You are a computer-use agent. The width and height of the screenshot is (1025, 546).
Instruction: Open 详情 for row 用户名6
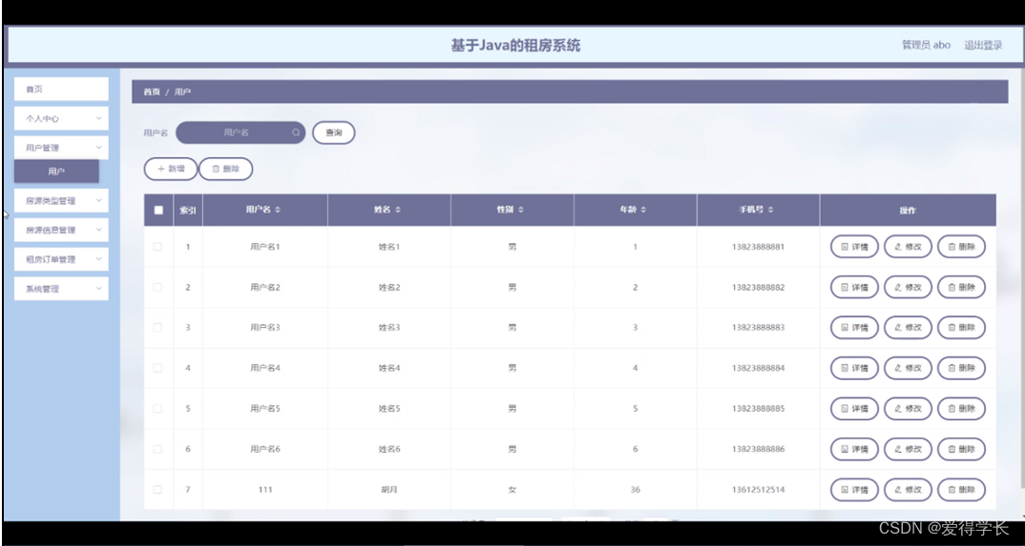click(x=854, y=449)
